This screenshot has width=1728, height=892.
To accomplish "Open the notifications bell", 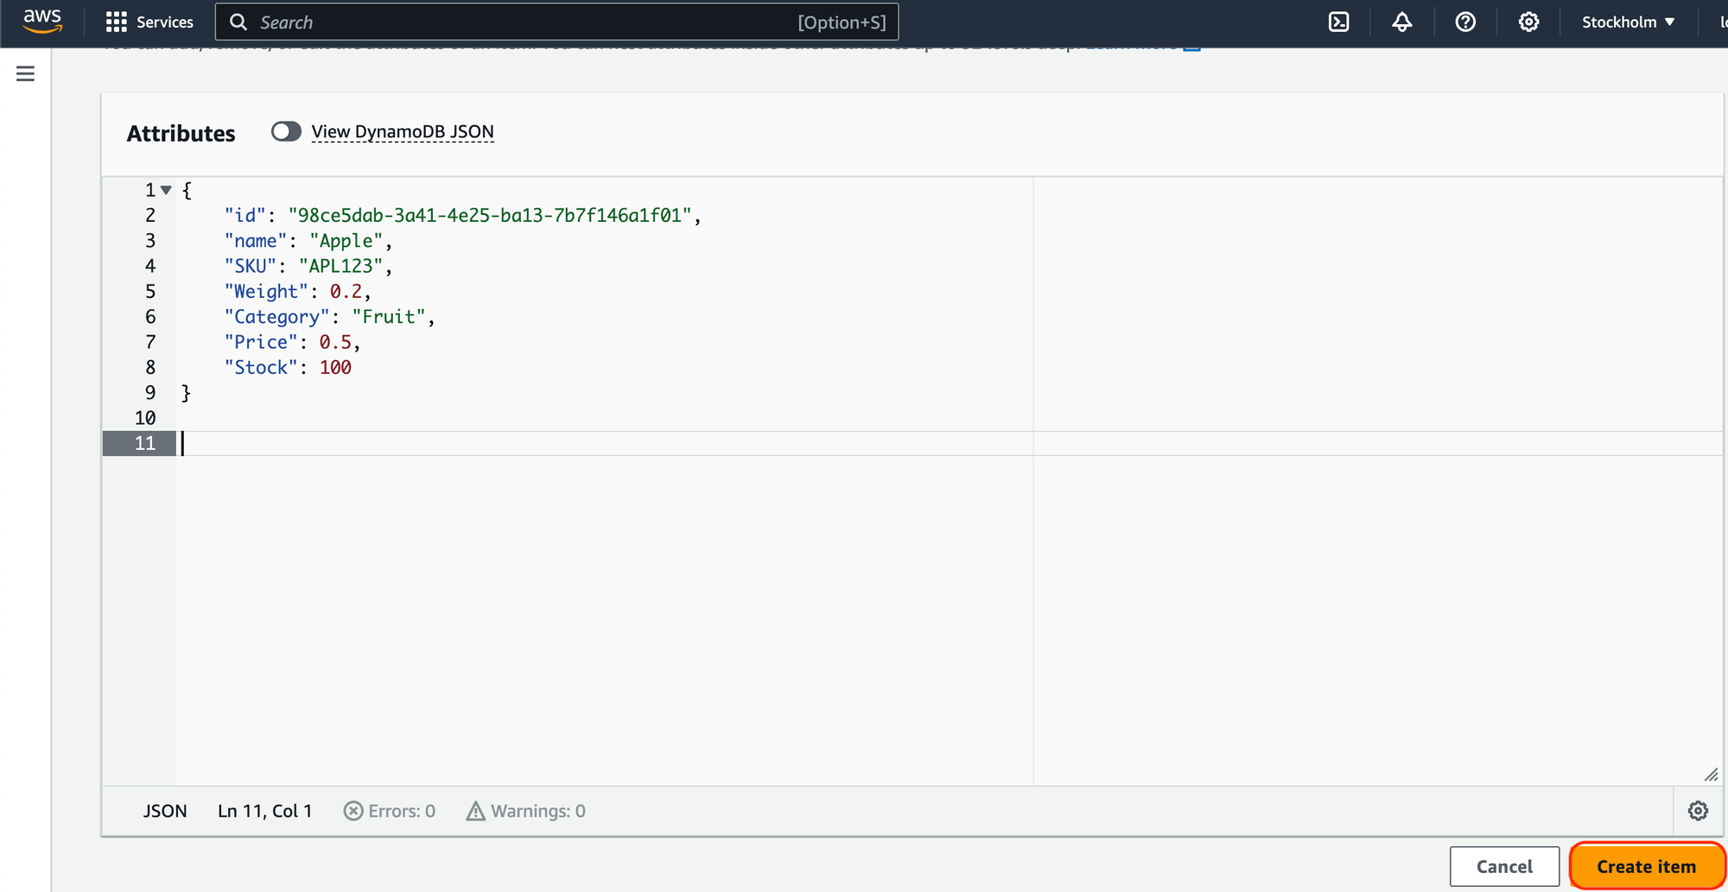I will 1402,22.
